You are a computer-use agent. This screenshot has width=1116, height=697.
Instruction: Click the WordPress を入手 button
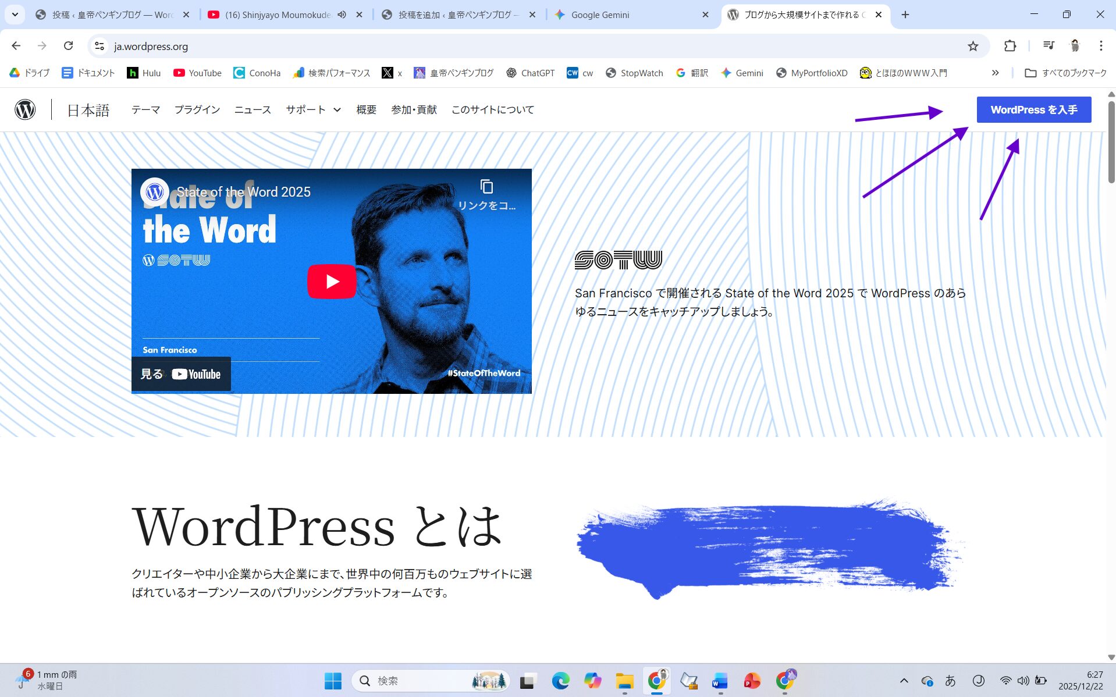click(1033, 109)
